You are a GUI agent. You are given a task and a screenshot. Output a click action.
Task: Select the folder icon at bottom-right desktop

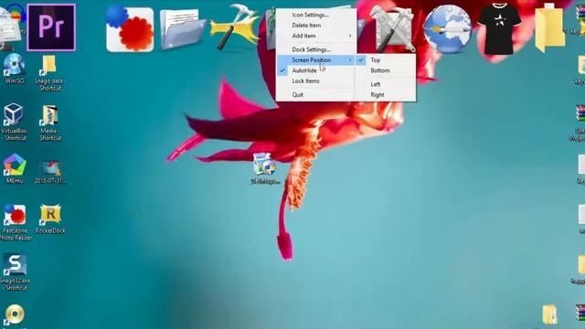[x=550, y=314]
